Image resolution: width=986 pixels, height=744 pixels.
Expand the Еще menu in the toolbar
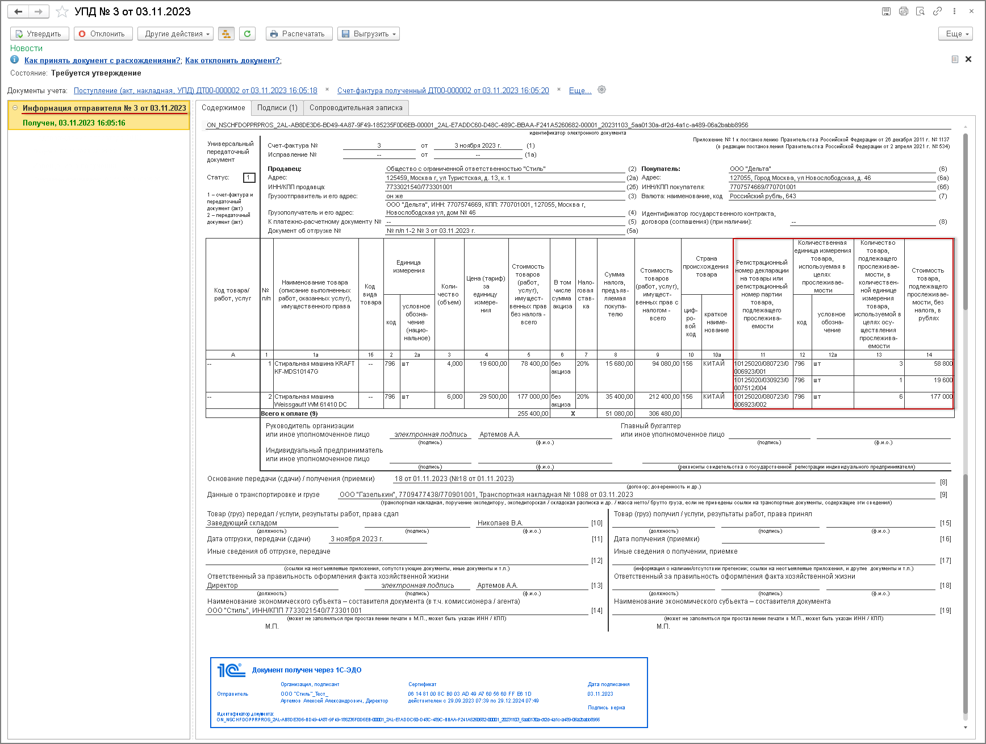pyautogui.click(x=955, y=34)
